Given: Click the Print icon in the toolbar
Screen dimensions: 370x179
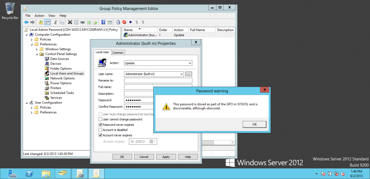Looking at the screenshot, I should tap(83, 22).
